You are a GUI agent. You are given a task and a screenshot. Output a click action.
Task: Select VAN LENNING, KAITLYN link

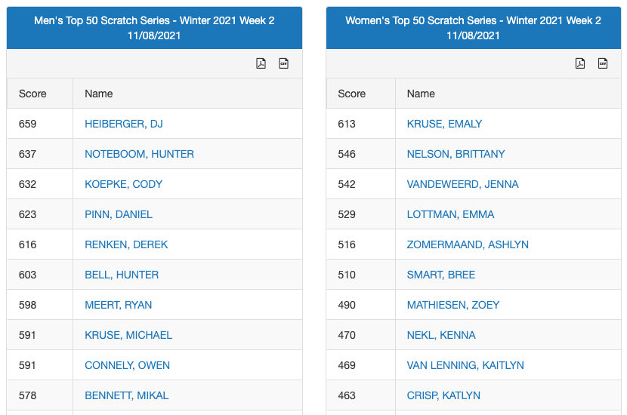pos(465,365)
